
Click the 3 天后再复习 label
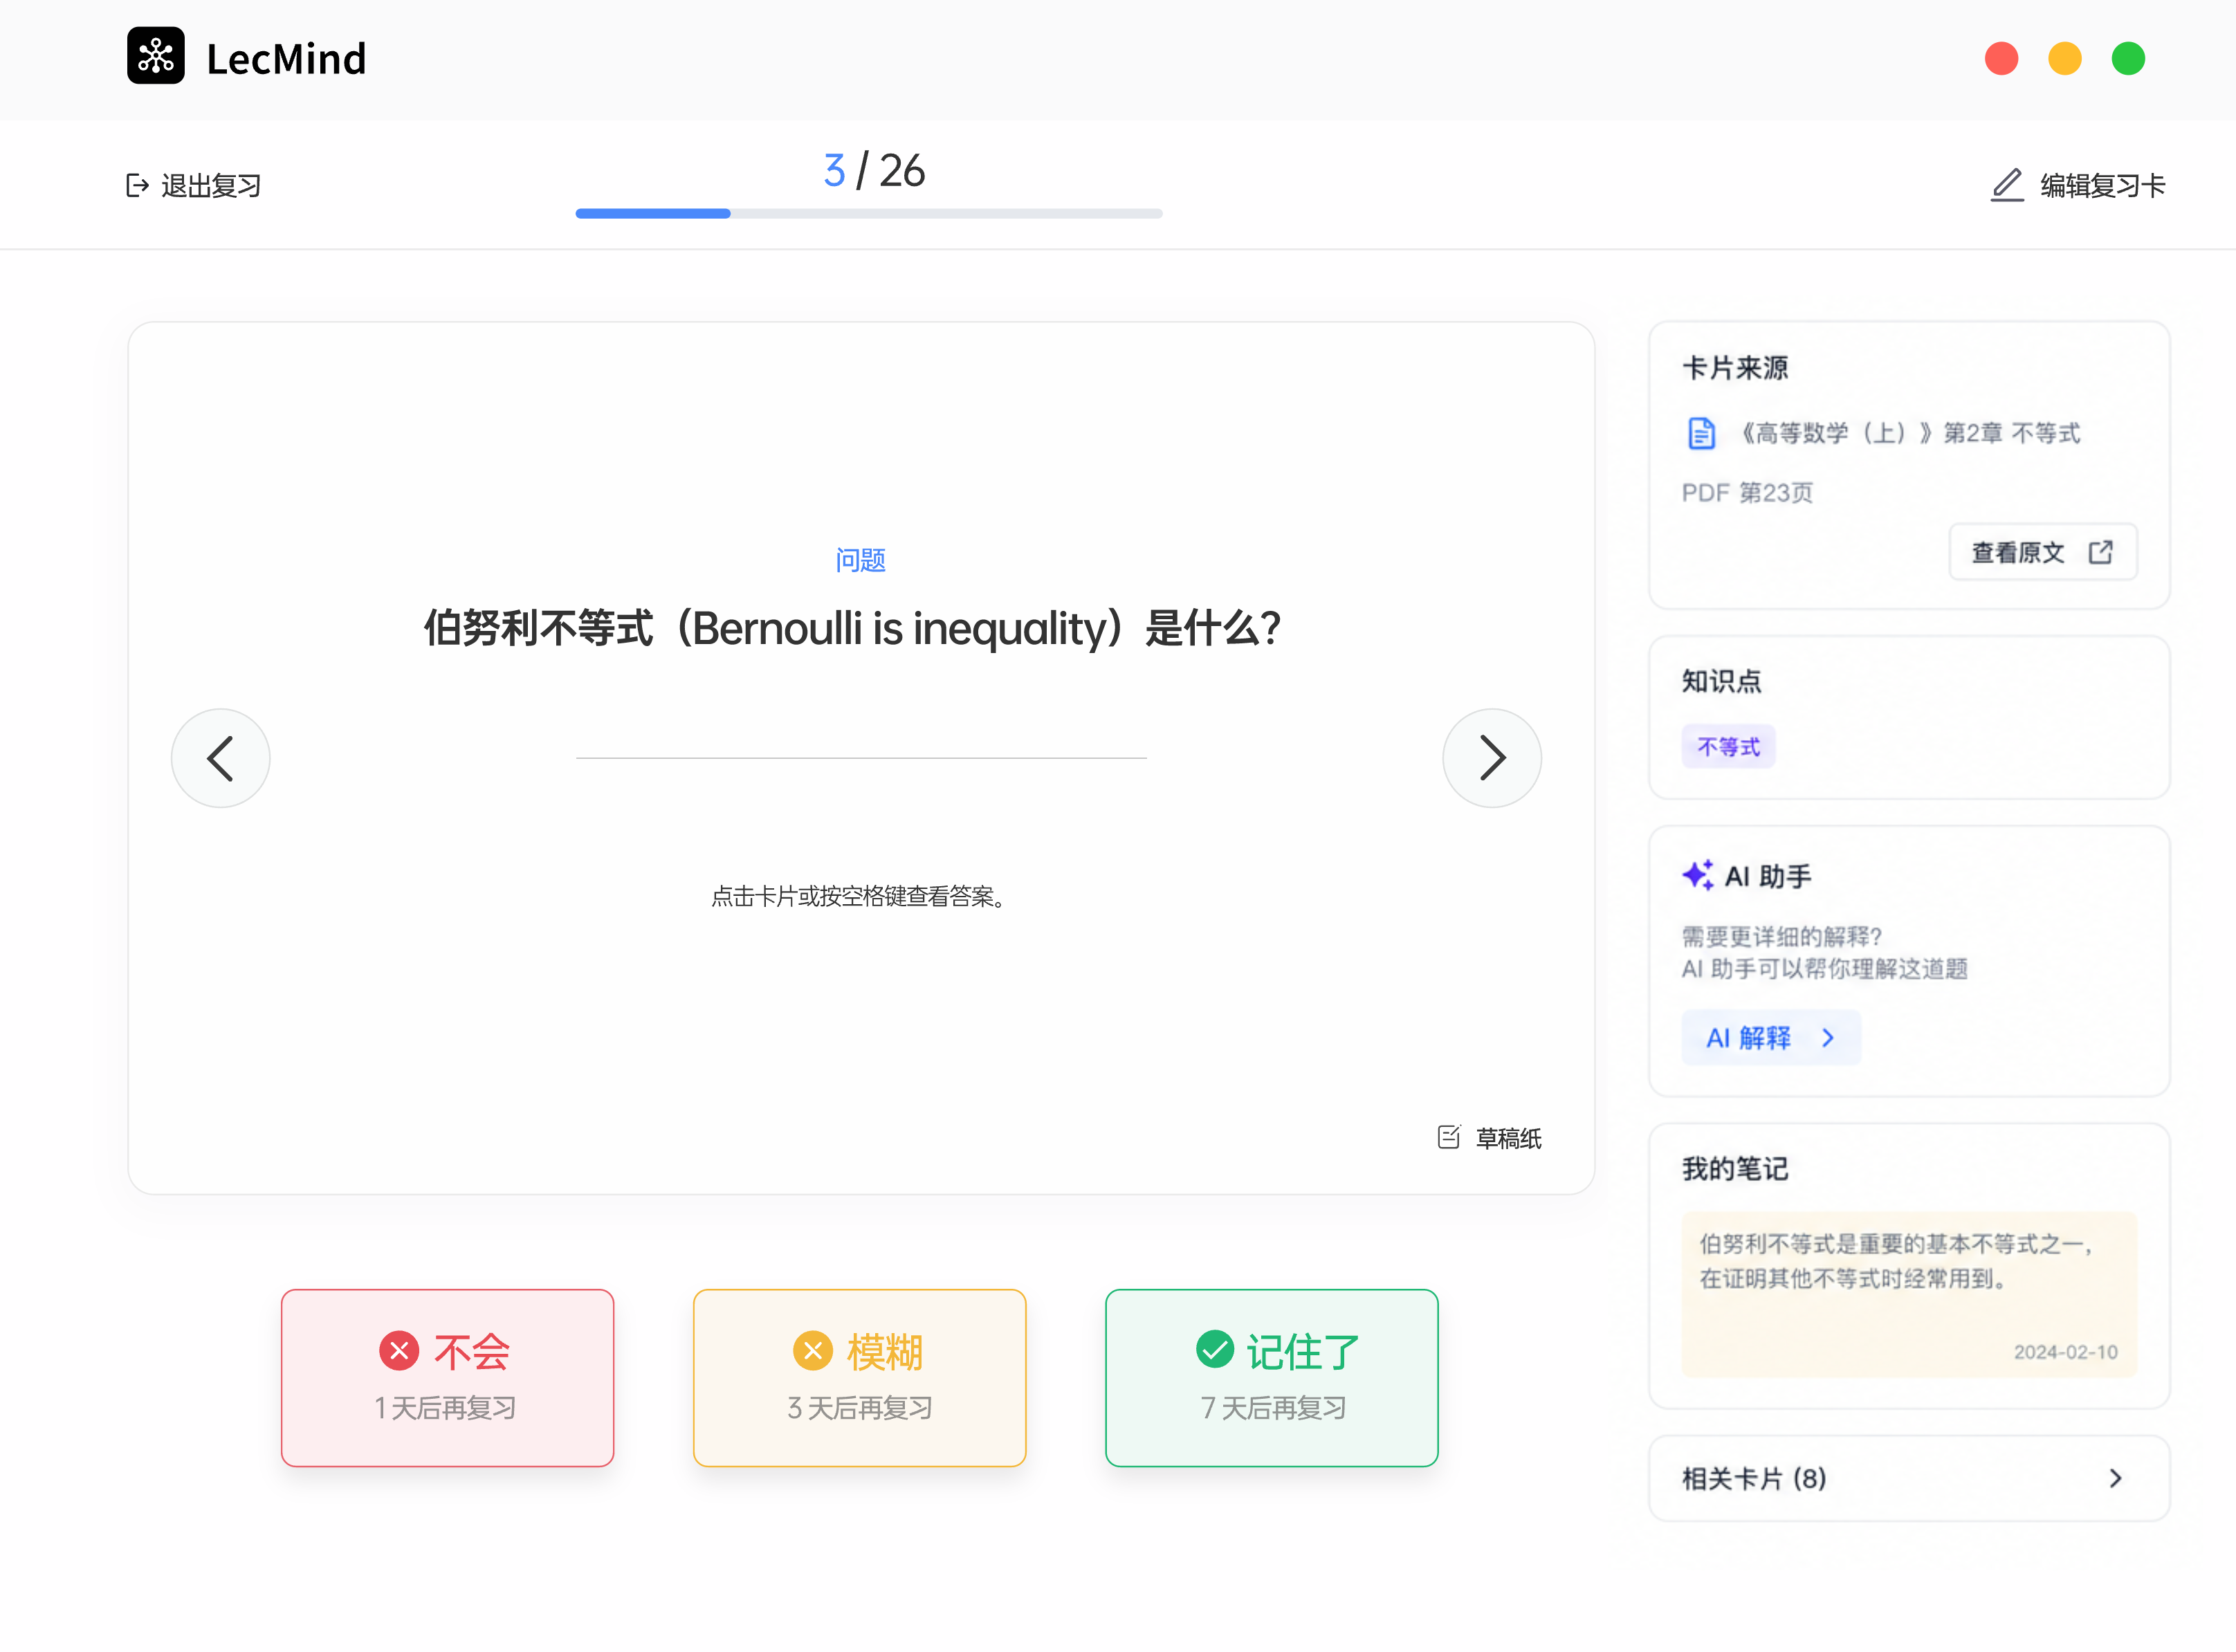pos(860,1408)
